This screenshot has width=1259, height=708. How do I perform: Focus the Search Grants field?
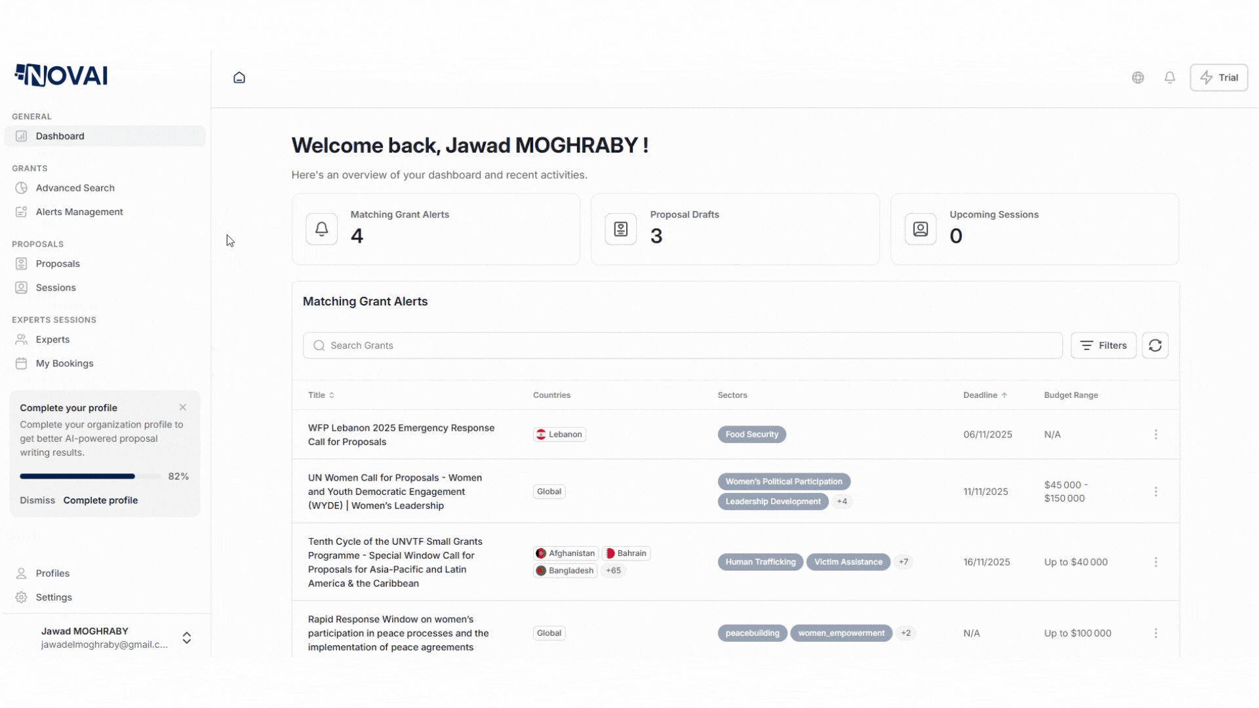(x=683, y=345)
